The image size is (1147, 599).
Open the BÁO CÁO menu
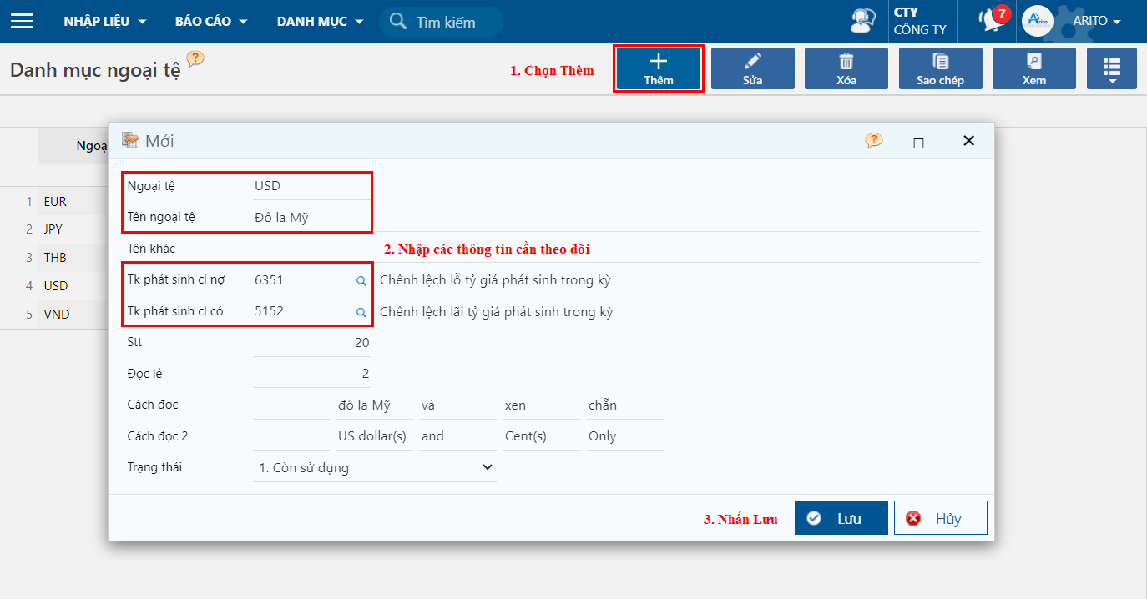click(211, 21)
